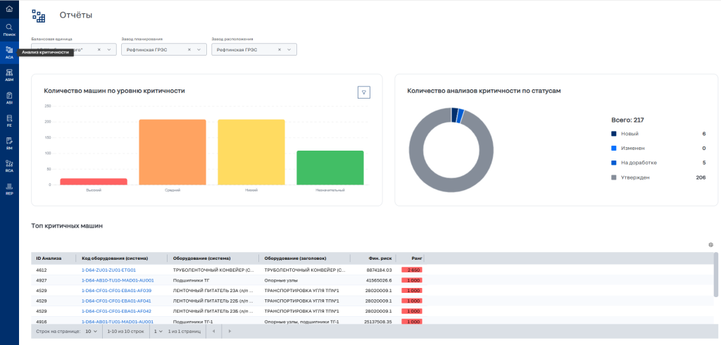The width and height of the screenshot is (721, 345).
Task: Open the rows-per-page dropdown
Action: click(x=91, y=331)
